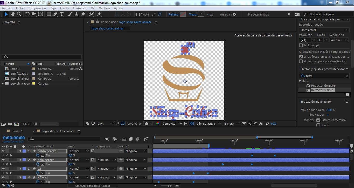Toggle Frame Blending timeline switch
Screen dimensions: 354x188
pyautogui.click(x=131, y=139)
